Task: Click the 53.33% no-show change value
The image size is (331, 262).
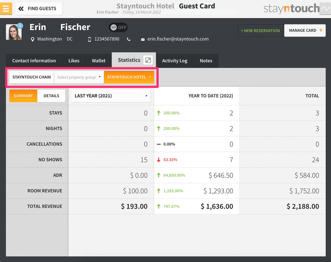Action: click(170, 160)
